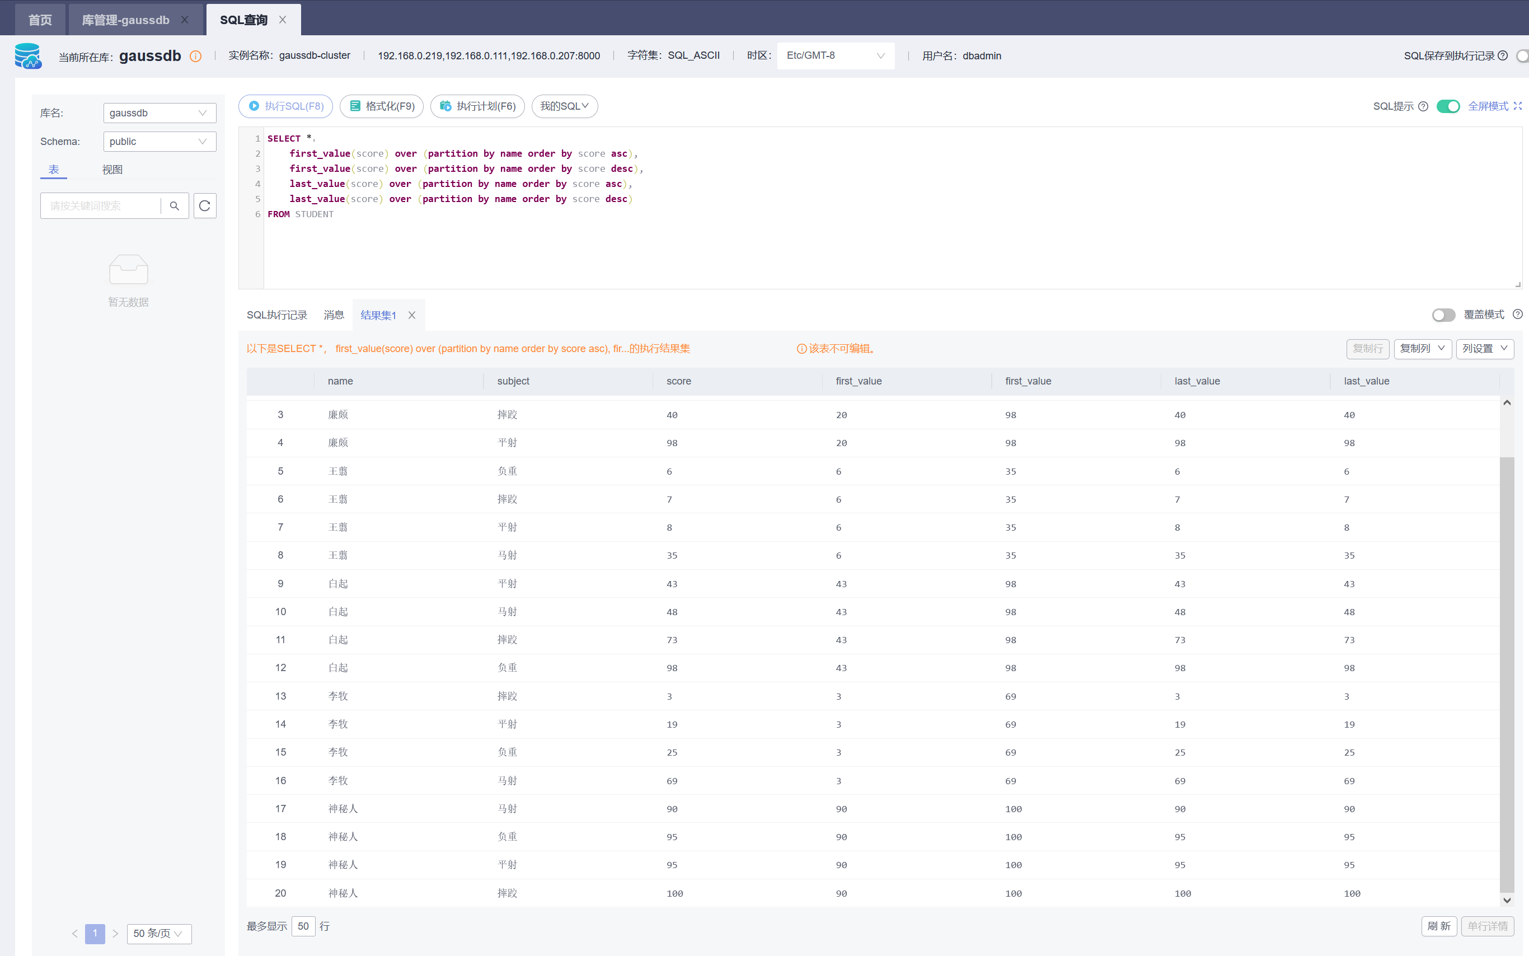Close the 结果集1 result tab

point(412,316)
